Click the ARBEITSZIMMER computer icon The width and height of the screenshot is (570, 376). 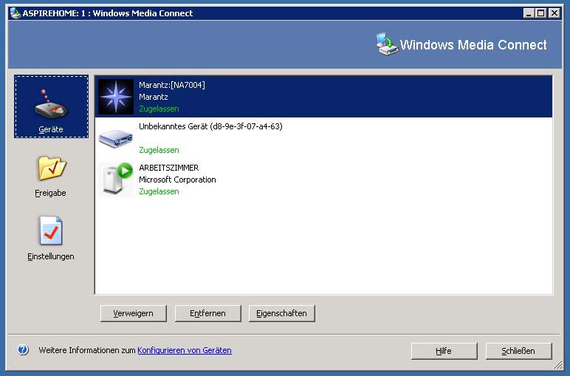(x=116, y=179)
